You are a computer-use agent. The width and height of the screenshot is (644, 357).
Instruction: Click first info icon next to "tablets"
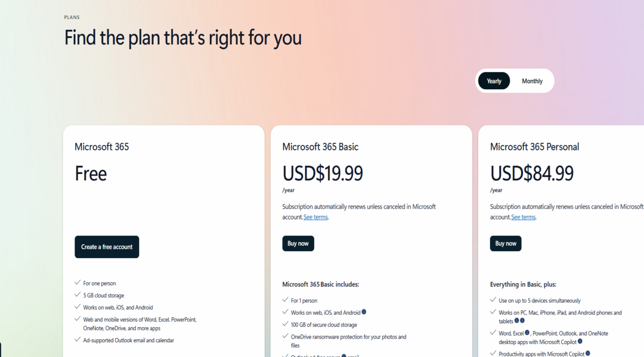(516, 321)
